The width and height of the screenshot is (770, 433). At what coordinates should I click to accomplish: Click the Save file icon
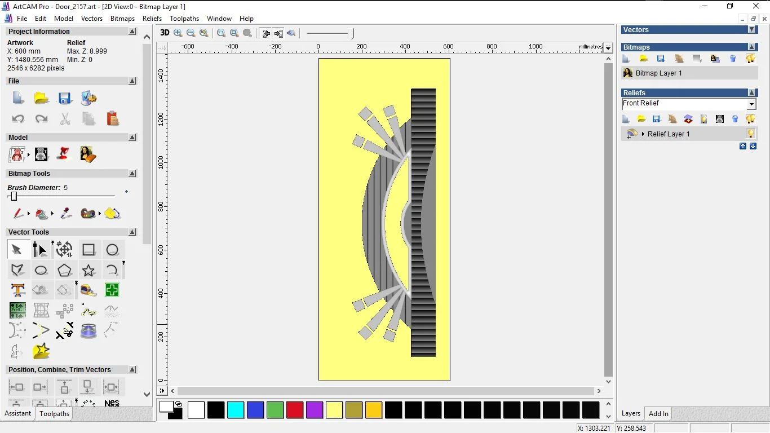[65, 98]
